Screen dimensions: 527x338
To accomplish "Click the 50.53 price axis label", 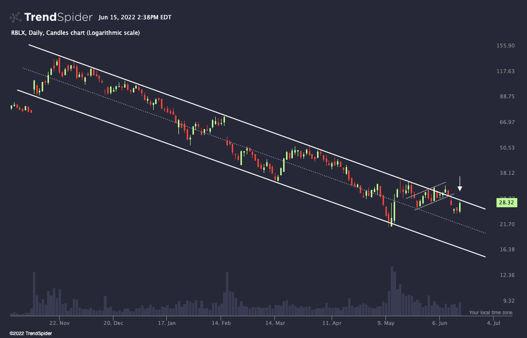I will click(505, 148).
